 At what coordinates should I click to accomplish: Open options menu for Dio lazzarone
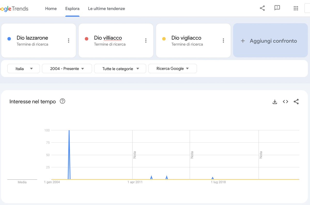click(x=68, y=40)
